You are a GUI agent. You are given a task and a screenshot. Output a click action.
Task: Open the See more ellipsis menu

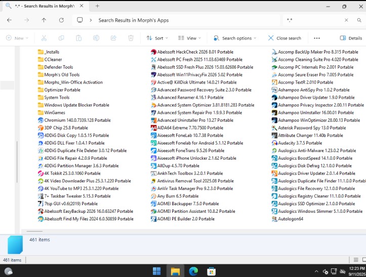tap(317, 38)
